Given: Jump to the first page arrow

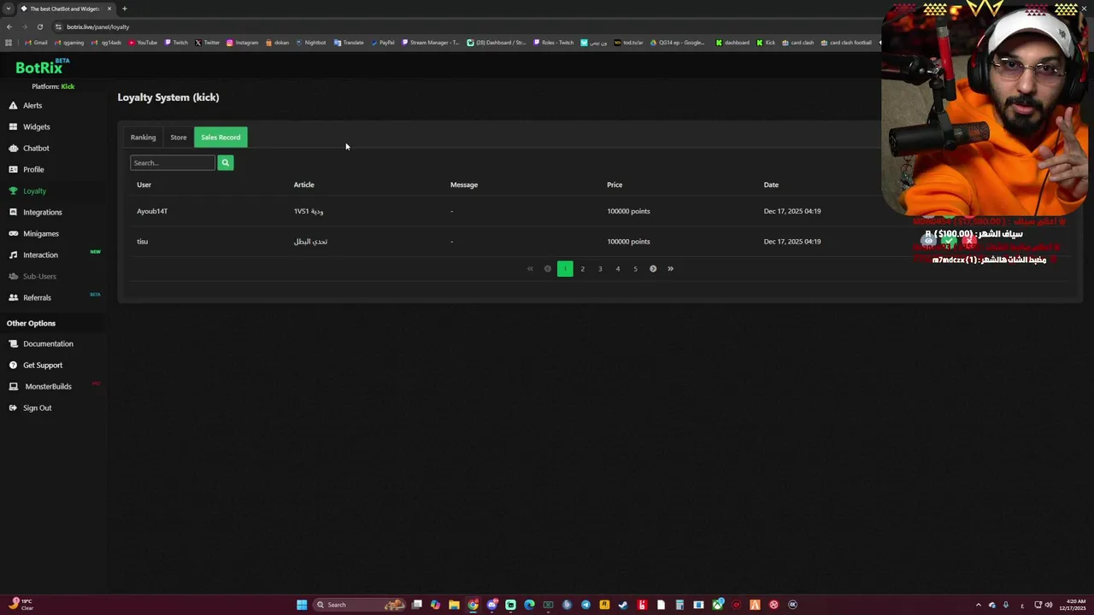Looking at the screenshot, I should pos(530,269).
